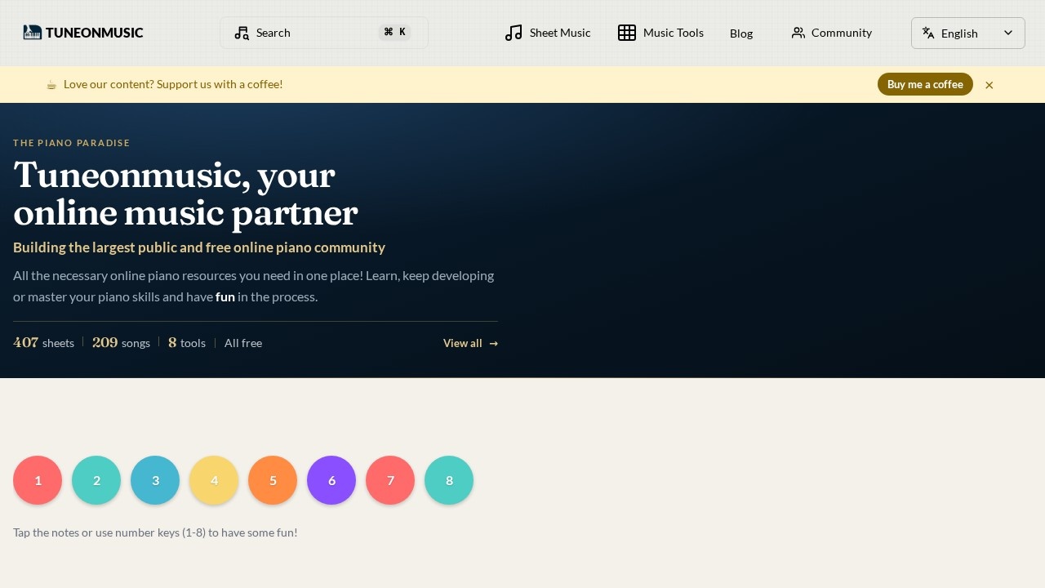Play the red note 7 circle
The width and height of the screenshot is (1045, 588).
tap(390, 480)
